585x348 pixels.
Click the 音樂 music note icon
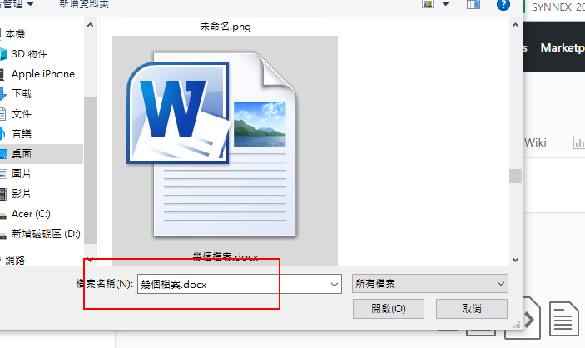point(2,134)
